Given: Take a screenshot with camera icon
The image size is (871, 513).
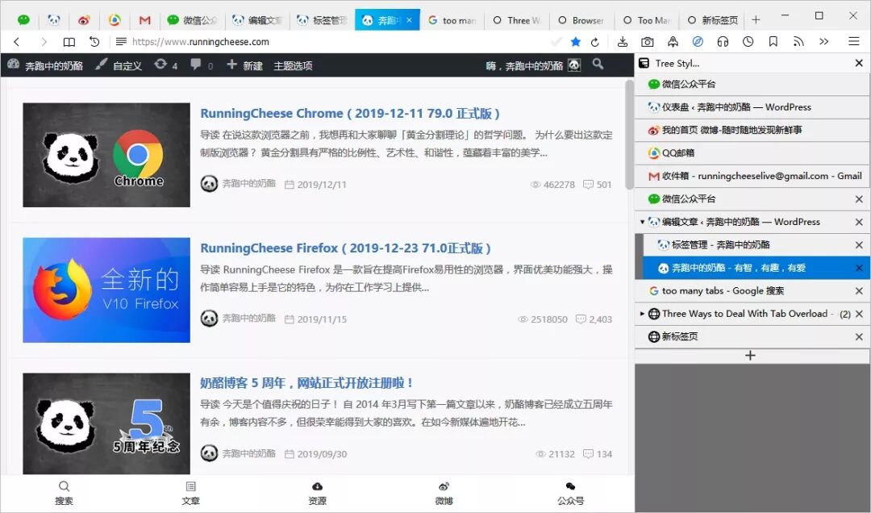Looking at the screenshot, I should [x=647, y=42].
